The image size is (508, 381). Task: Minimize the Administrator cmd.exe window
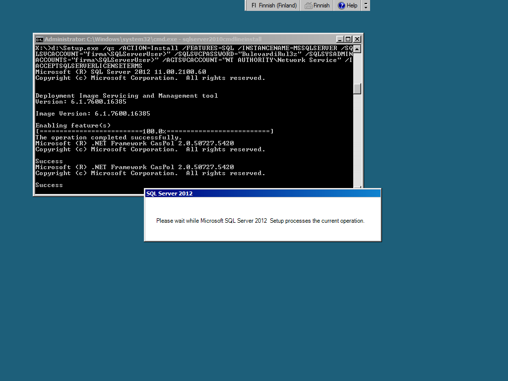339,39
